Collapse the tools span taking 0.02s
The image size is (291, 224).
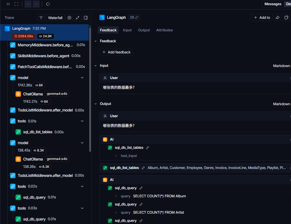pos(82,186)
